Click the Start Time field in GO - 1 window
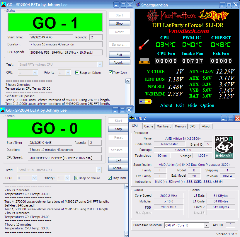The image size is (240, 237). point(51,37)
